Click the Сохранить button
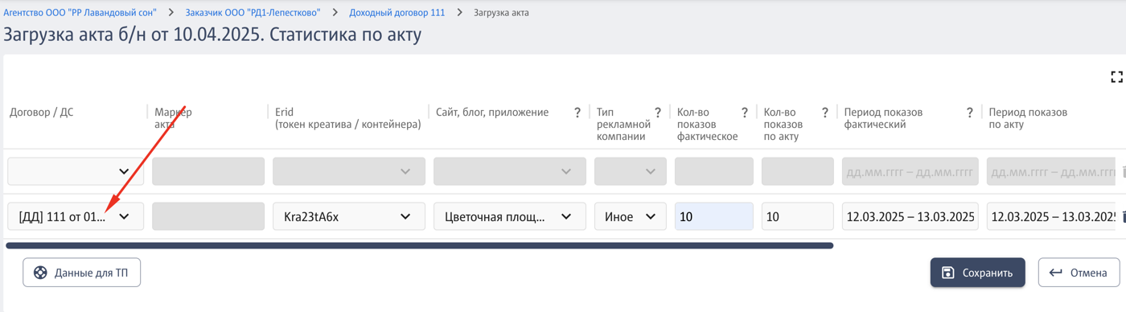The width and height of the screenshot is (1126, 312). coord(977,273)
